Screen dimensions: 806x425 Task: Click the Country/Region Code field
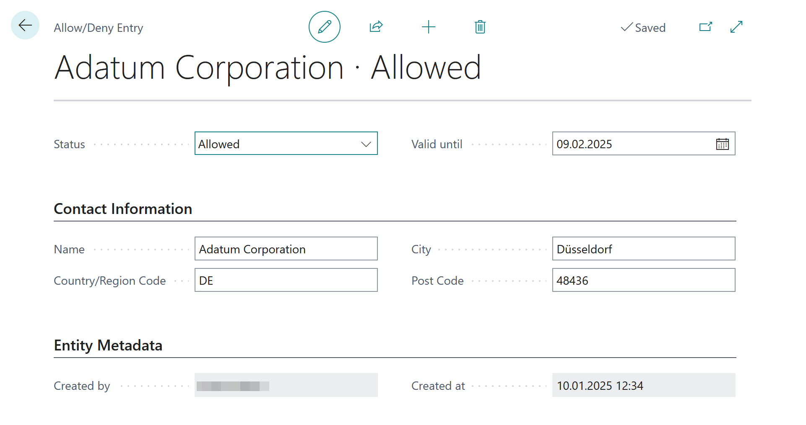point(286,280)
